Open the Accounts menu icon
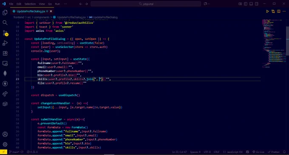The height and width of the screenshot is (155, 289). [5, 134]
